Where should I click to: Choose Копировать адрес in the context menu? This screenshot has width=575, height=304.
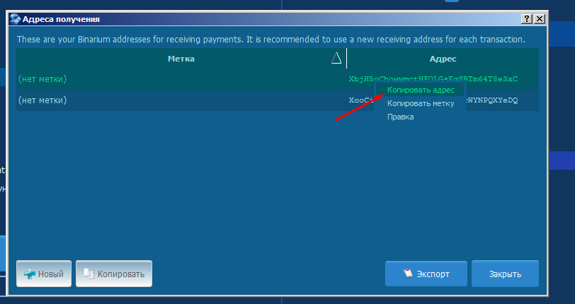coord(421,90)
